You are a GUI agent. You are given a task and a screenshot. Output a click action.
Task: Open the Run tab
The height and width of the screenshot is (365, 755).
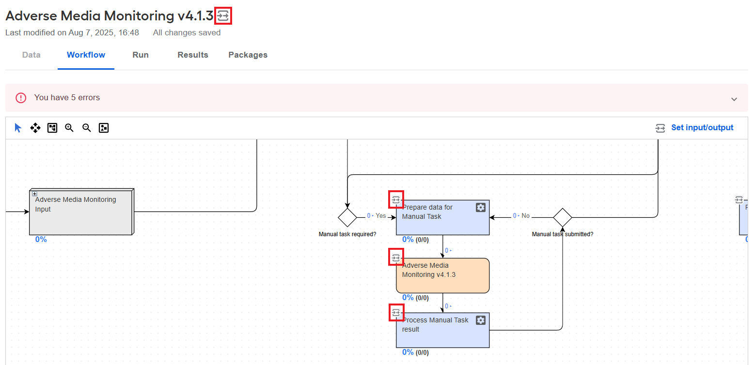(x=141, y=55)
